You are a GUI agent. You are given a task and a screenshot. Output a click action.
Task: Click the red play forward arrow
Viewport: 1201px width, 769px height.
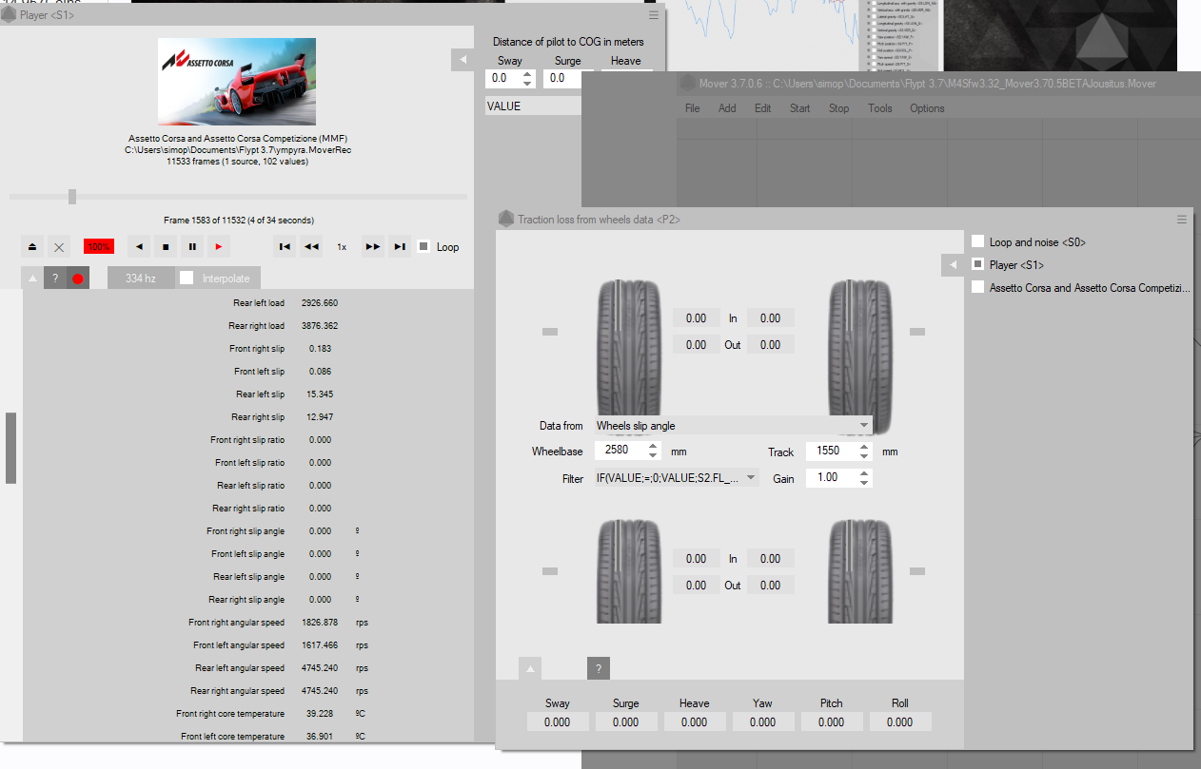coord(219,247)
